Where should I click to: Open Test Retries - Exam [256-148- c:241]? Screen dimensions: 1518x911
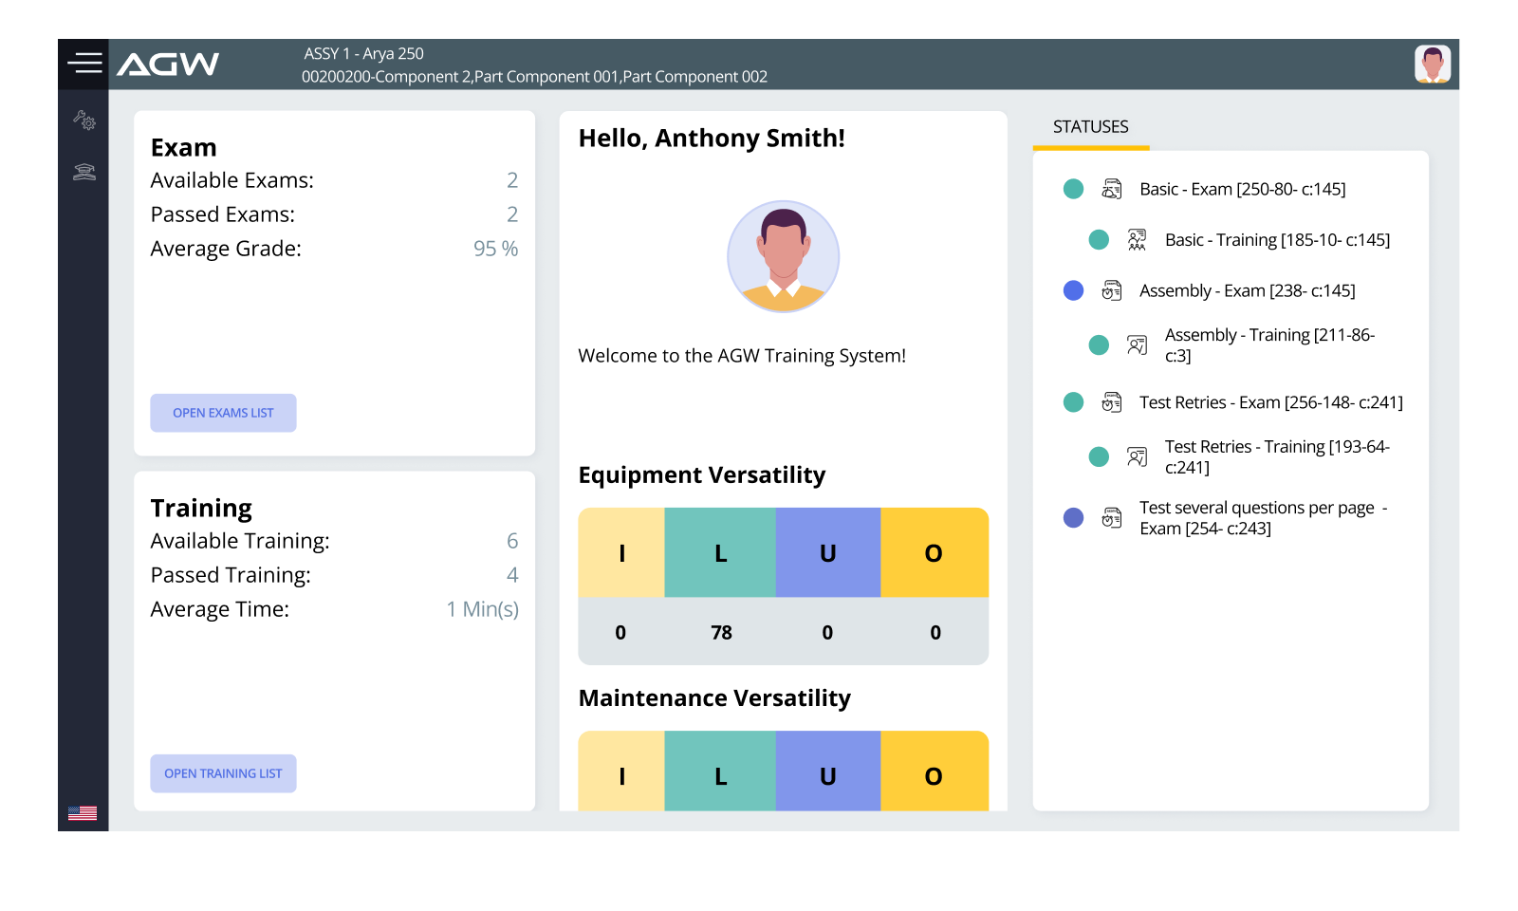pyautogui.click(x=1271, y=402)
